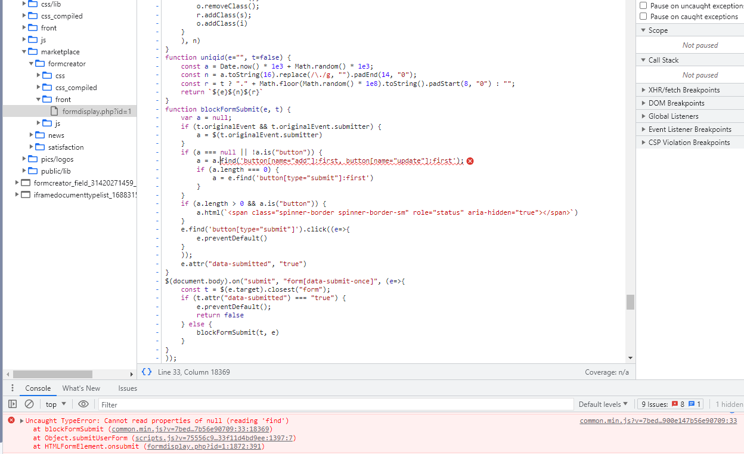This screenshot has width=744, height=454.
Task: Enable Pause on caught exceptions
Action: [x=642, y=16]
